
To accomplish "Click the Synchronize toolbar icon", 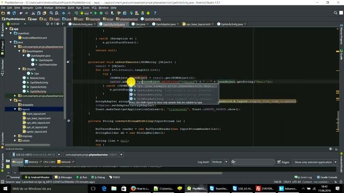I will pyautogui.click(x=14, y=13).
